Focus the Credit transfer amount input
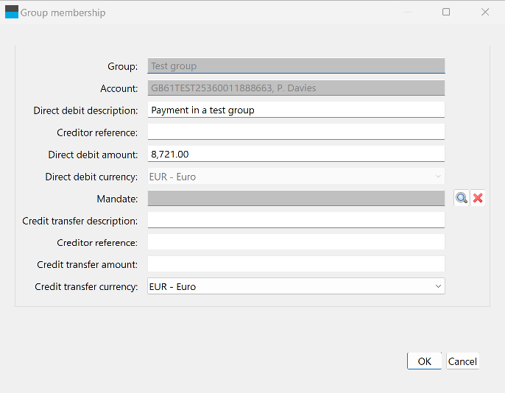 pyautogui.click(x=296, y=264)
